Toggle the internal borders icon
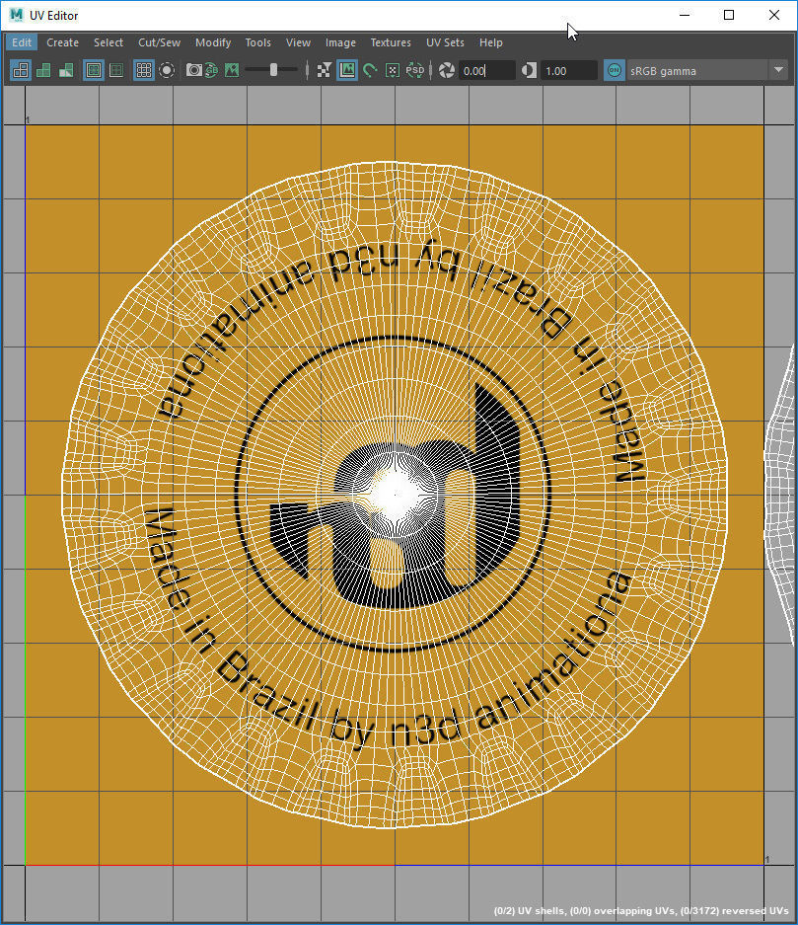The image size is (798, 925). [116, 71]
